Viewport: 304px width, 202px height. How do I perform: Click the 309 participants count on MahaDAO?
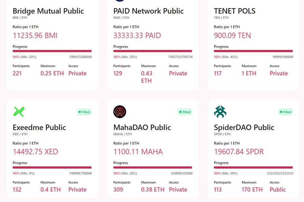click(118, 190)
